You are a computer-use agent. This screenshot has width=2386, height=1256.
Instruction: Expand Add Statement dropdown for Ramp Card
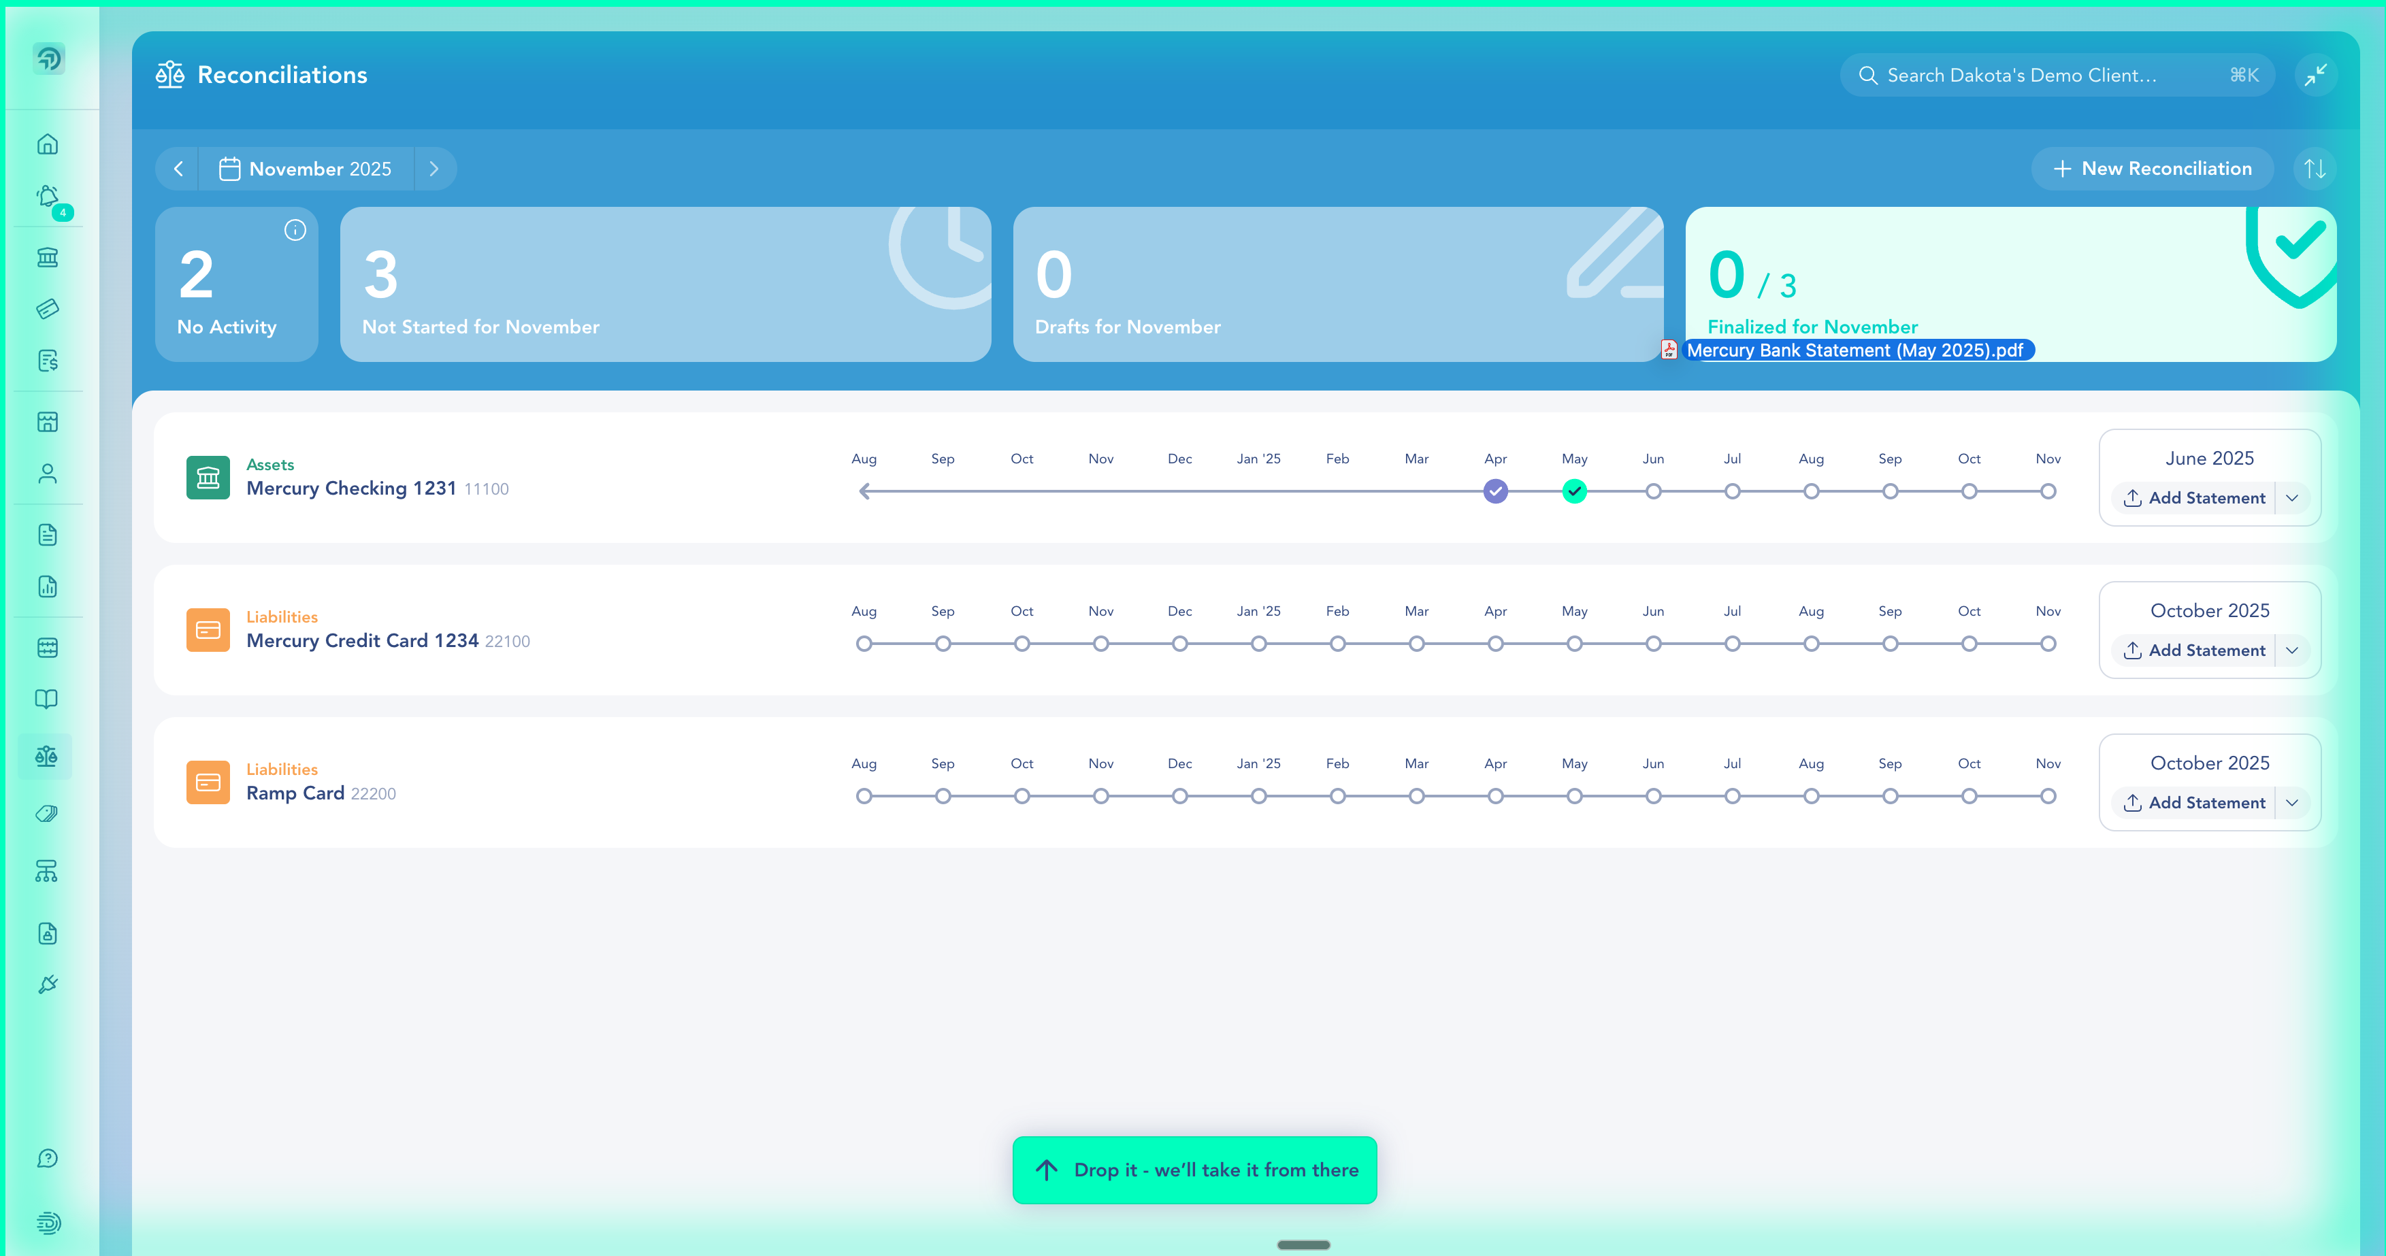click(2291, 803)
